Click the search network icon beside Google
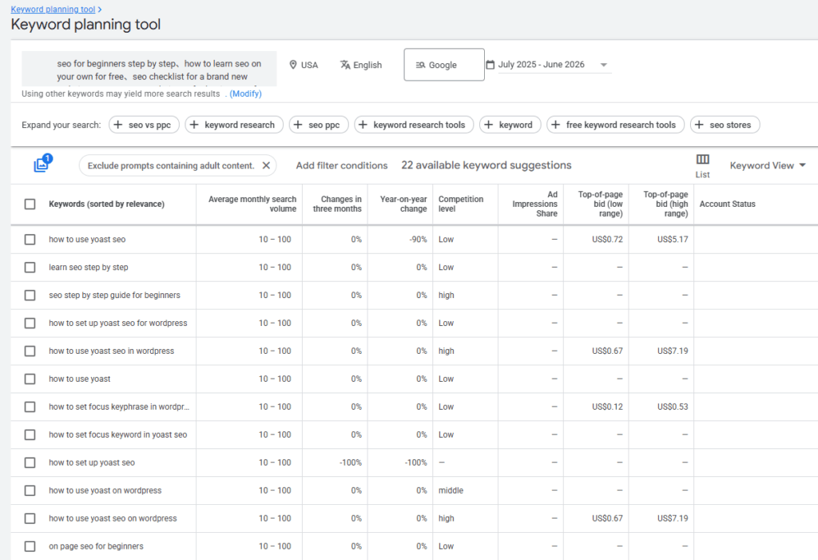The height and width of the screenshot is (560, 818). tap(420, 65)
